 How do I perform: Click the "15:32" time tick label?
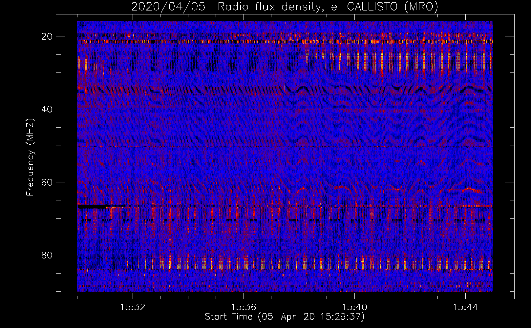pyautogui.click(x=133, y=307)
